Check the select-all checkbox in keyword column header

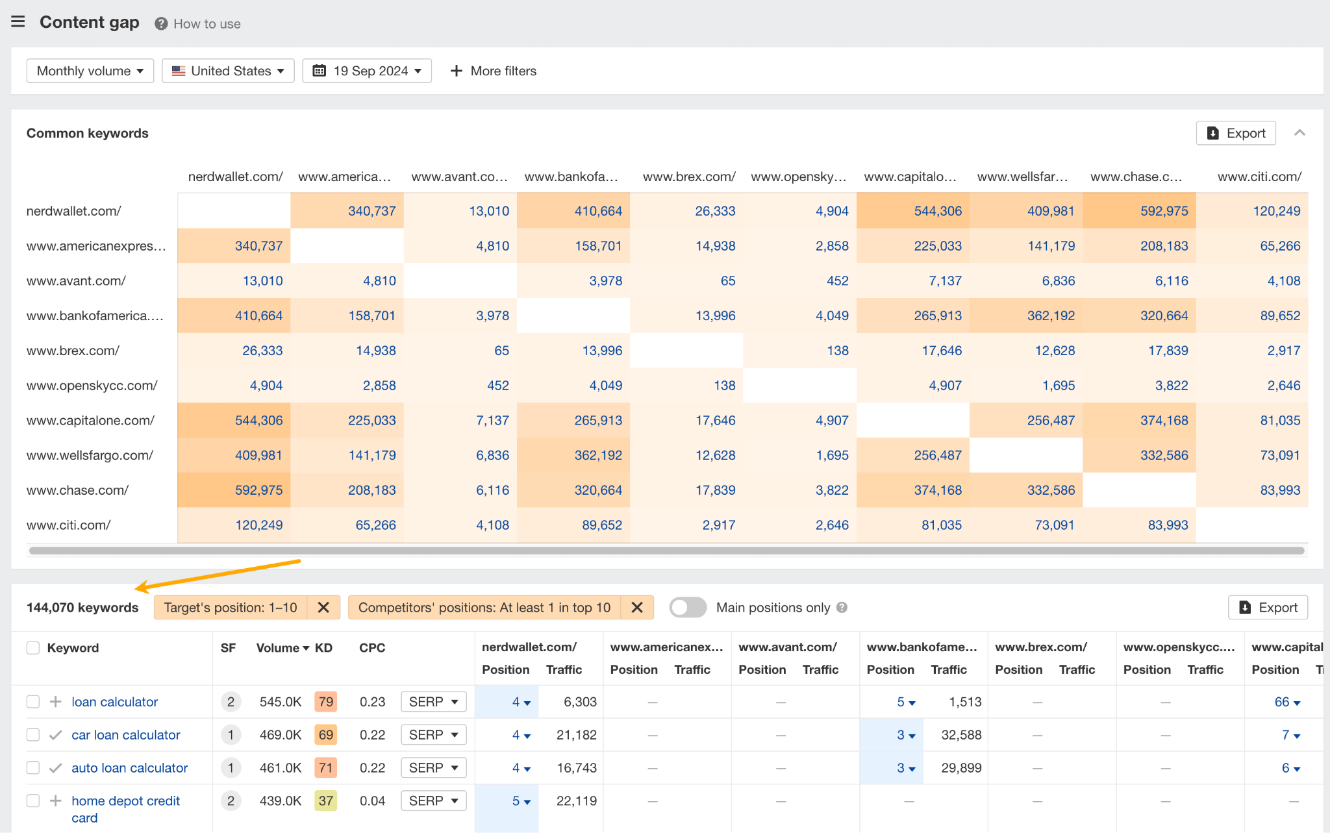[32, 648]
